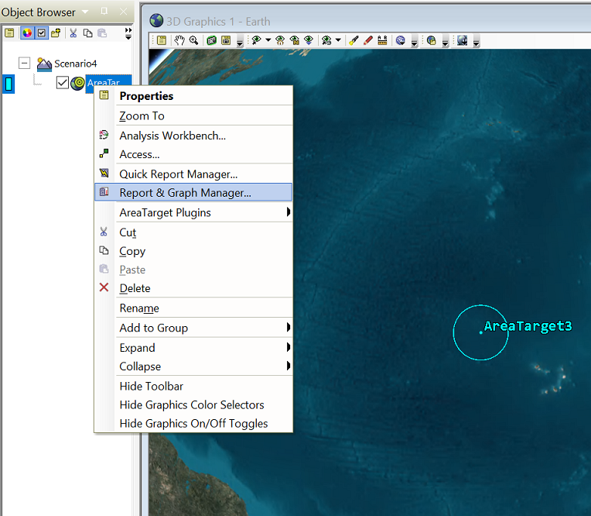
Task: Select Hide Graphics On/Off Toggles
Action: click(x=193, y=423)
